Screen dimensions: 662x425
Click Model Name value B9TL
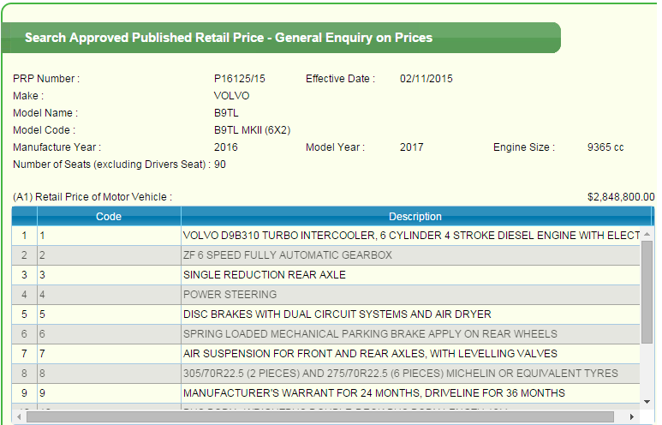(226, 113)
